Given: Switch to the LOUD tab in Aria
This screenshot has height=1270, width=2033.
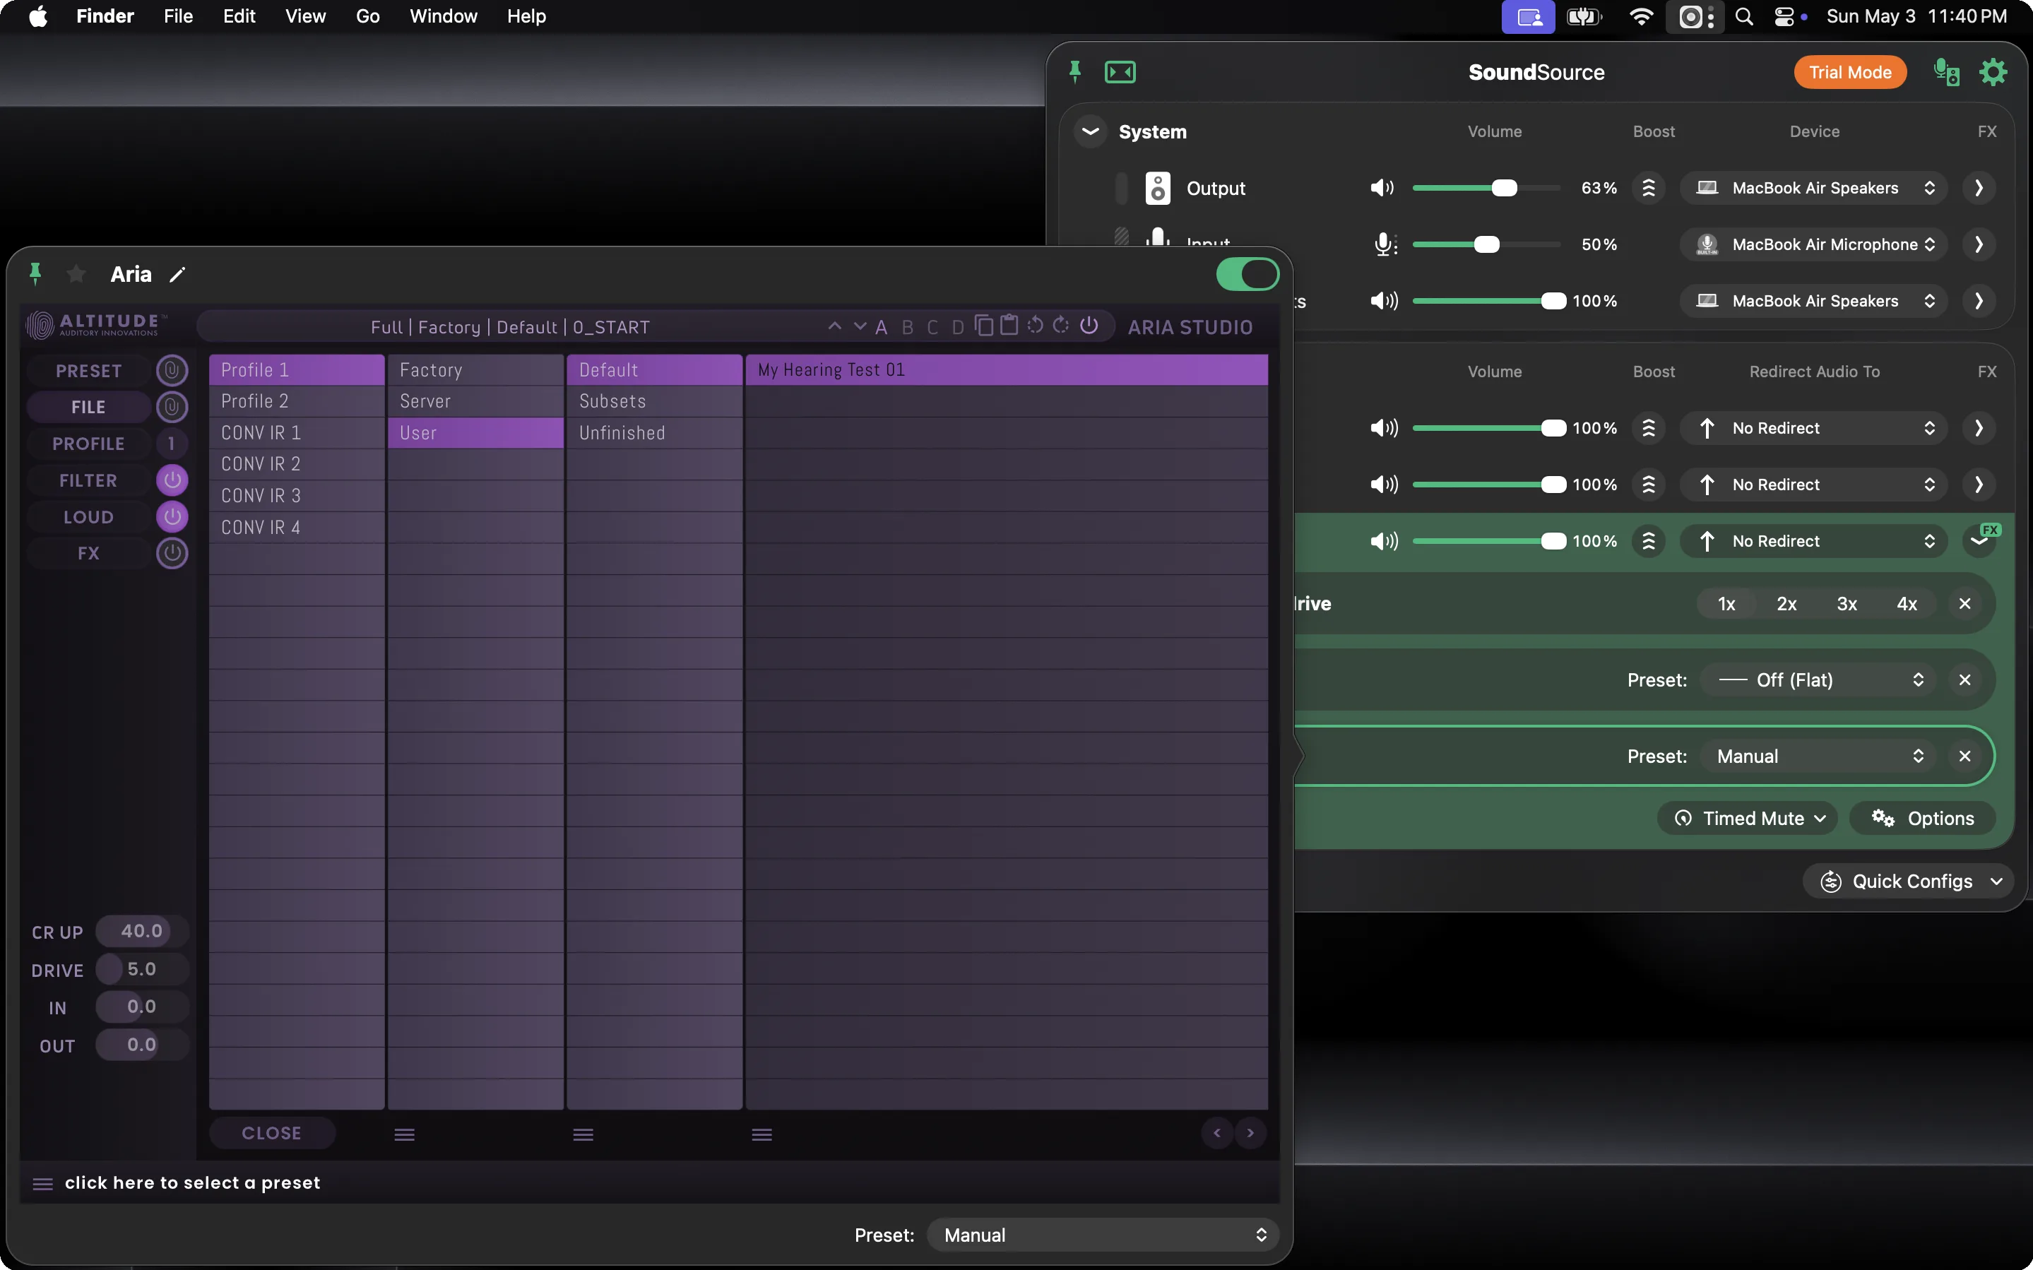Looking at the screenshot, I should click(89, 518).
